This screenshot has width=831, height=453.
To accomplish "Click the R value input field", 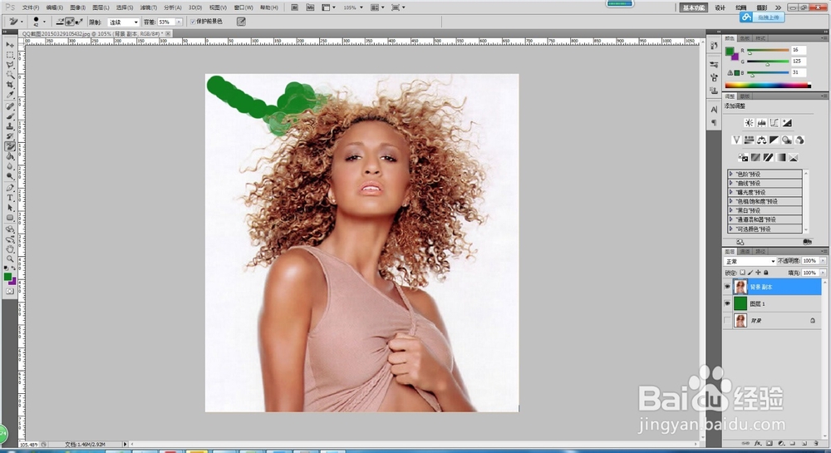I will coord(798,50).
